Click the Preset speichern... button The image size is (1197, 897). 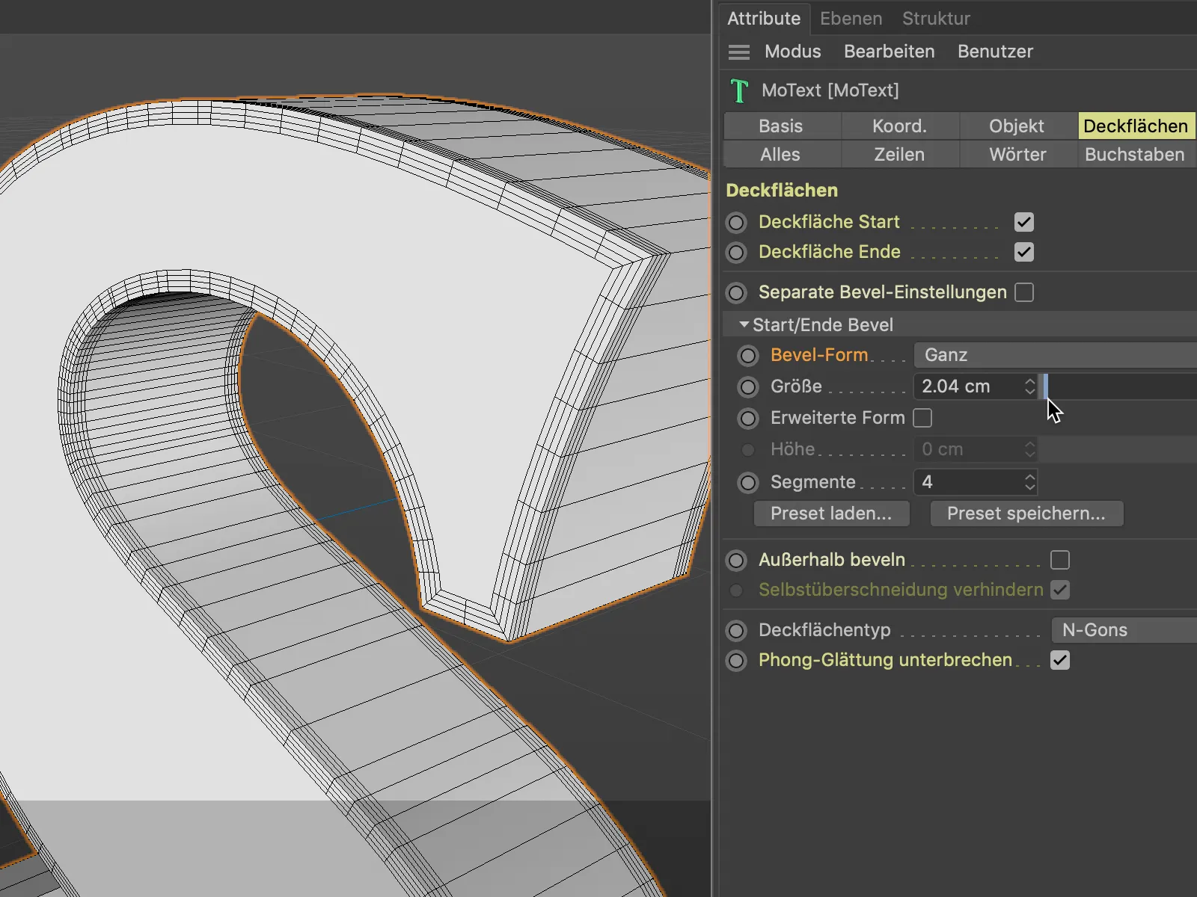[1026, 514]
